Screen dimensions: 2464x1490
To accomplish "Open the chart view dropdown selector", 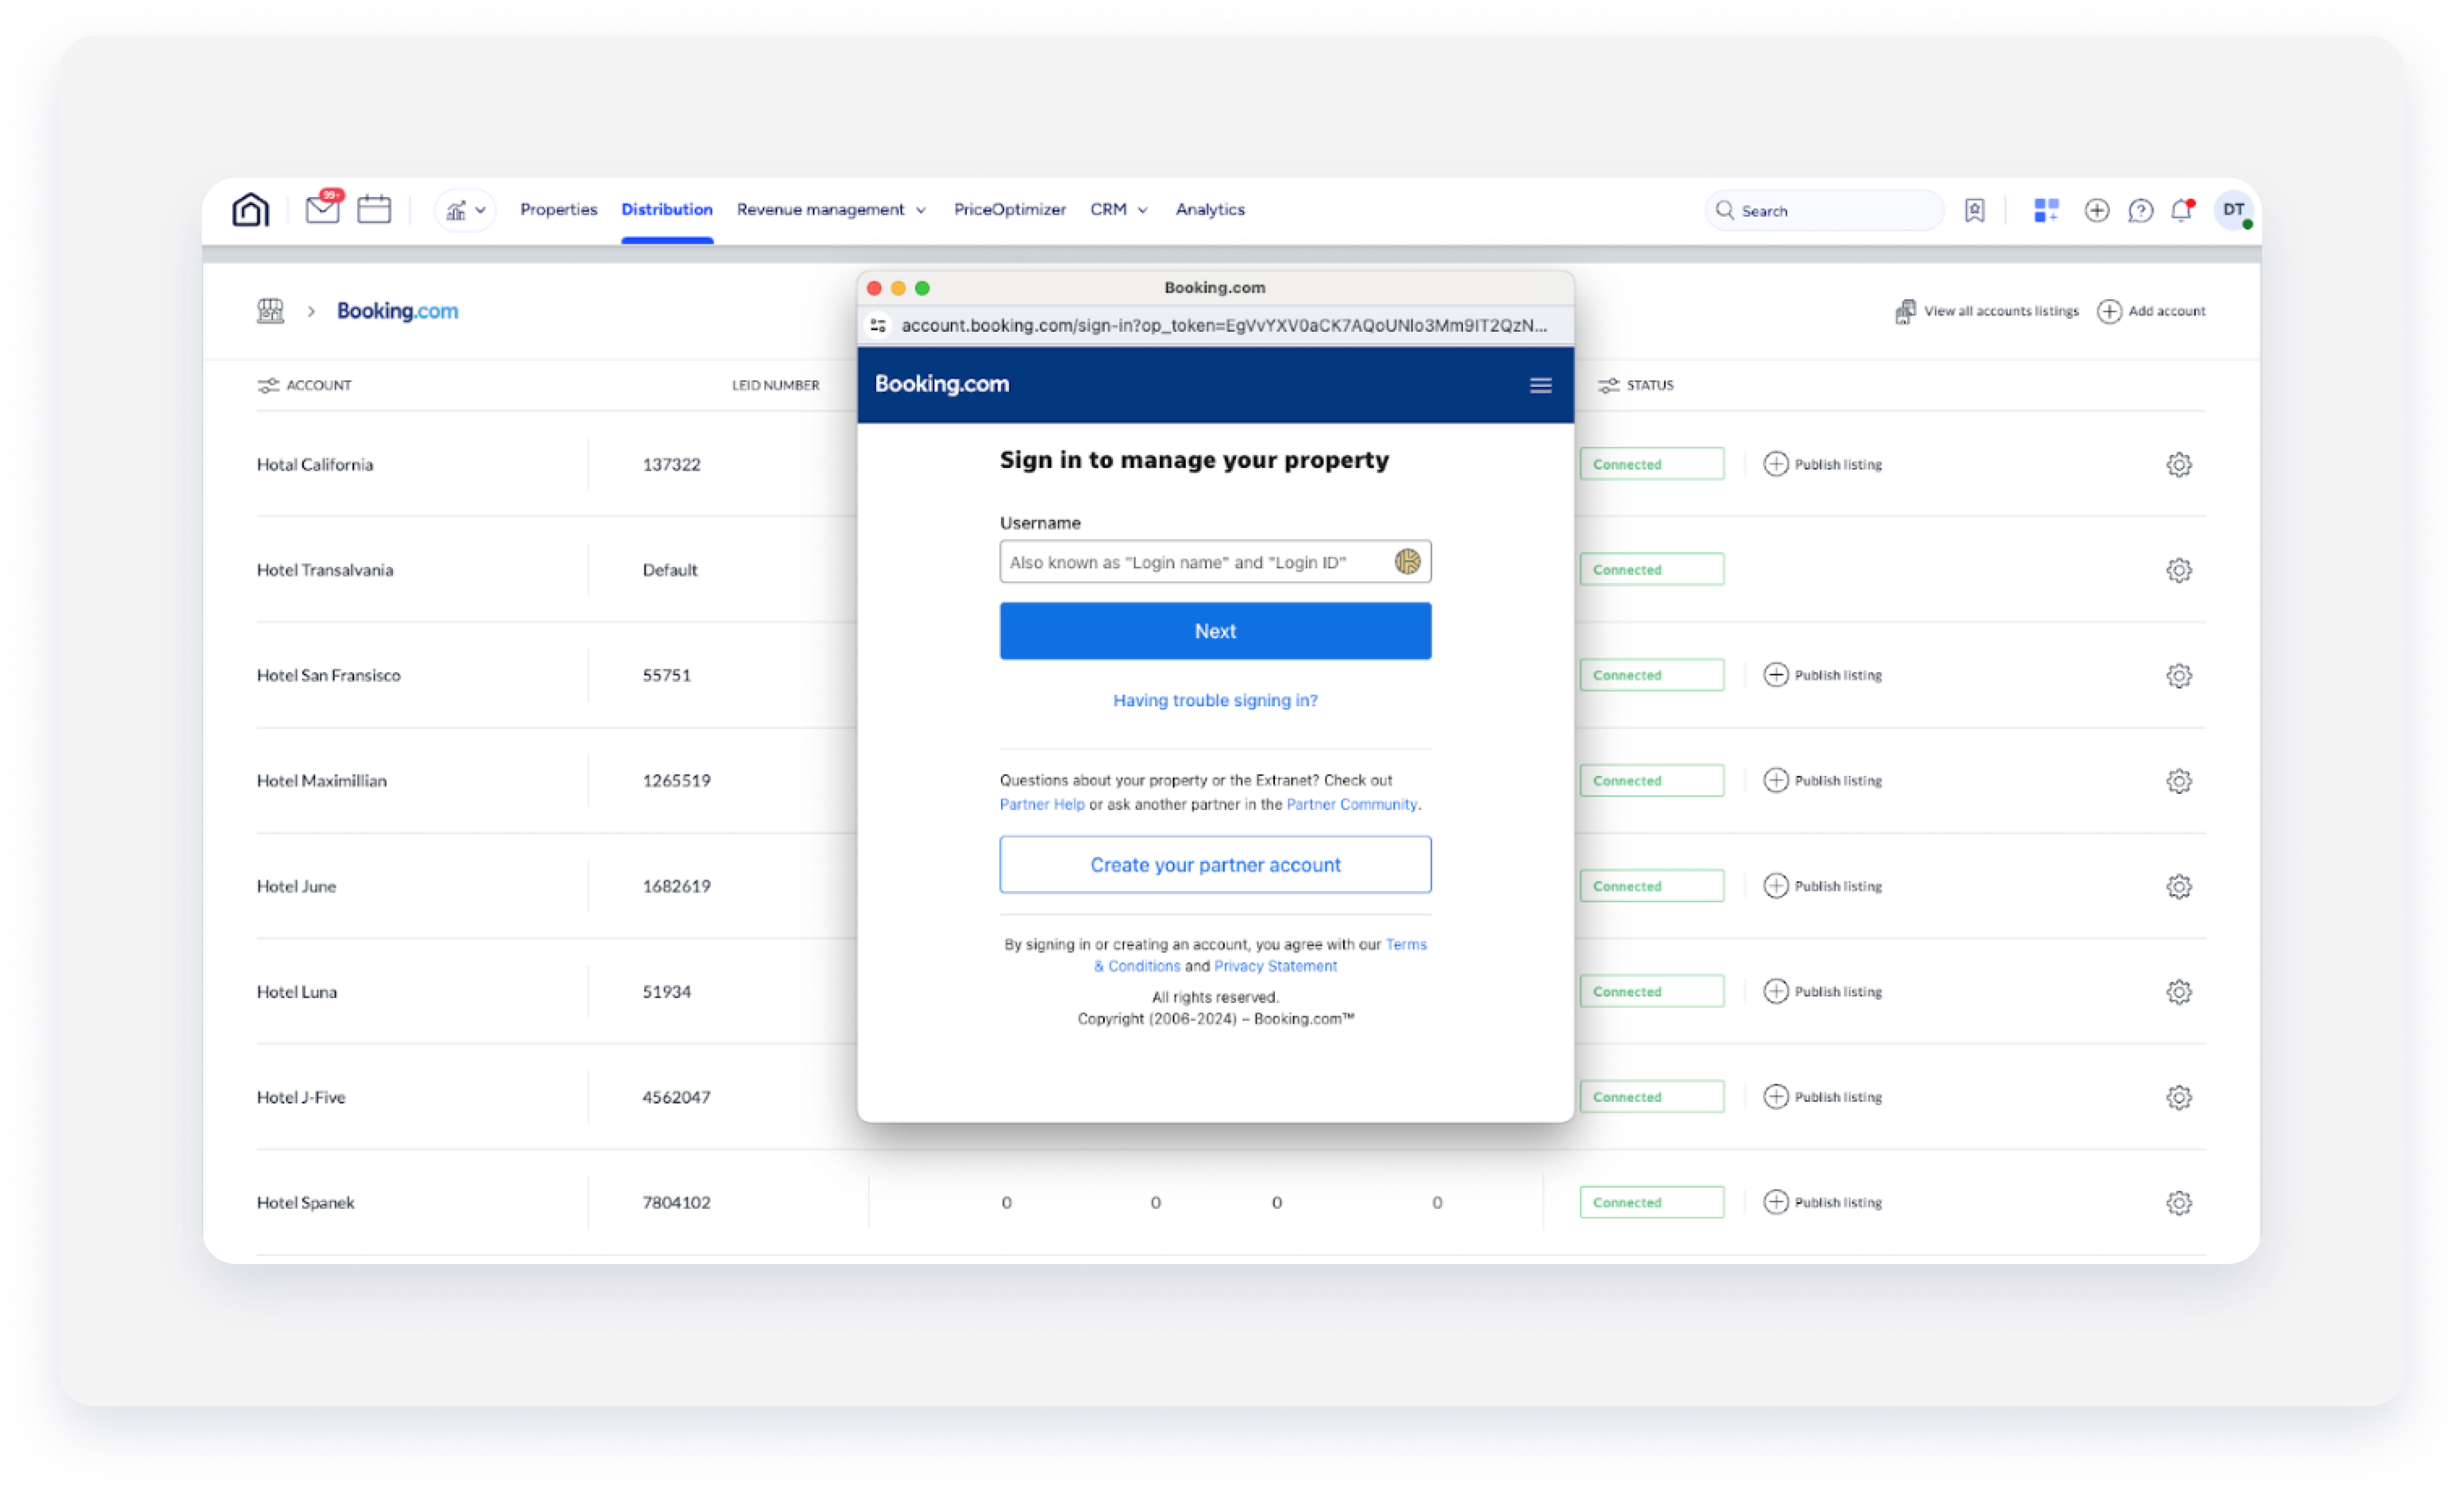I will [x=465, y=210].
